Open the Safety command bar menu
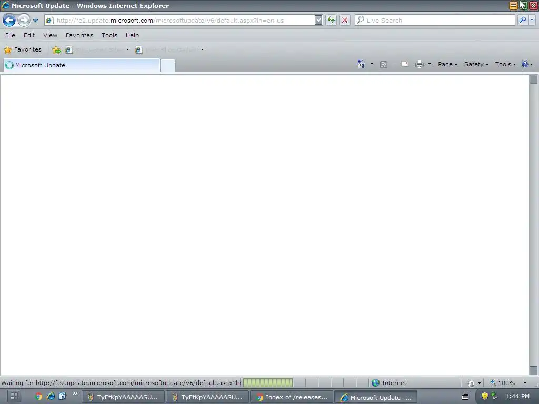Image resolution: width=539 pixels, height=404 pixels. coord(476,64)
